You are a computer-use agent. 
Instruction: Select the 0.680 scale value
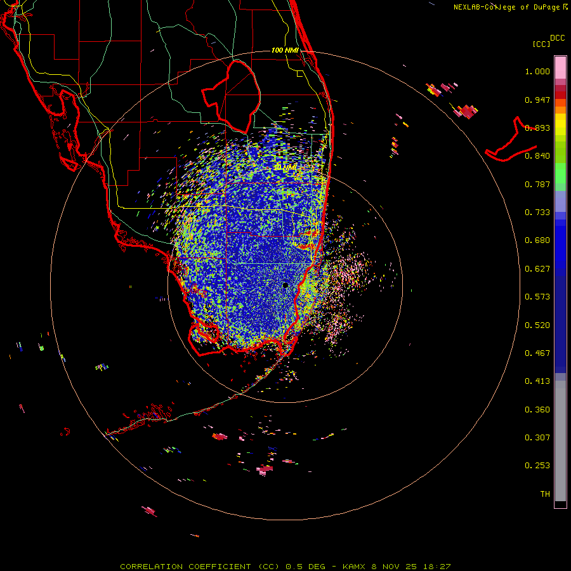(537, 240)
